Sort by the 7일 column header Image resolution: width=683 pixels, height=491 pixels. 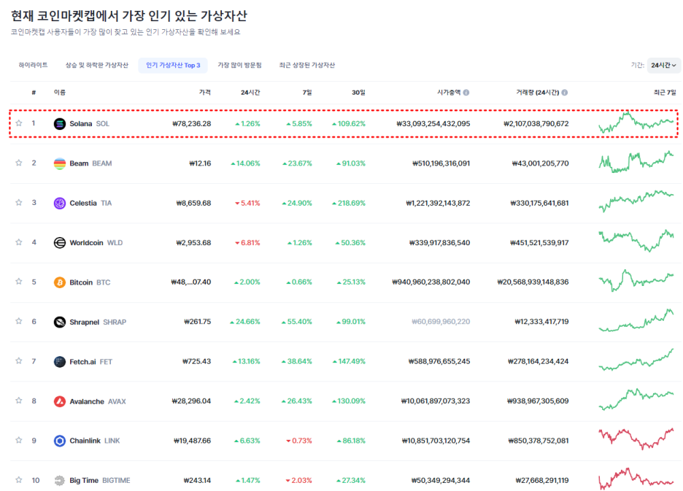point(307,93)
